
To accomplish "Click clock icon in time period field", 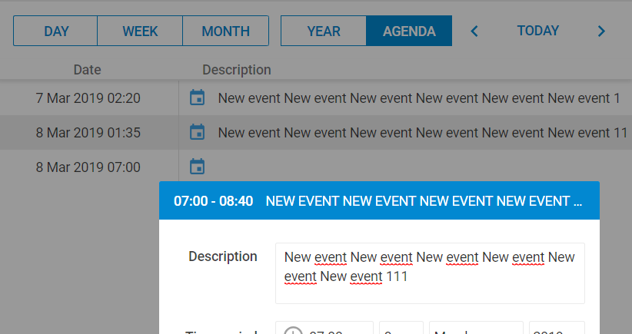I will pos(293,331).
